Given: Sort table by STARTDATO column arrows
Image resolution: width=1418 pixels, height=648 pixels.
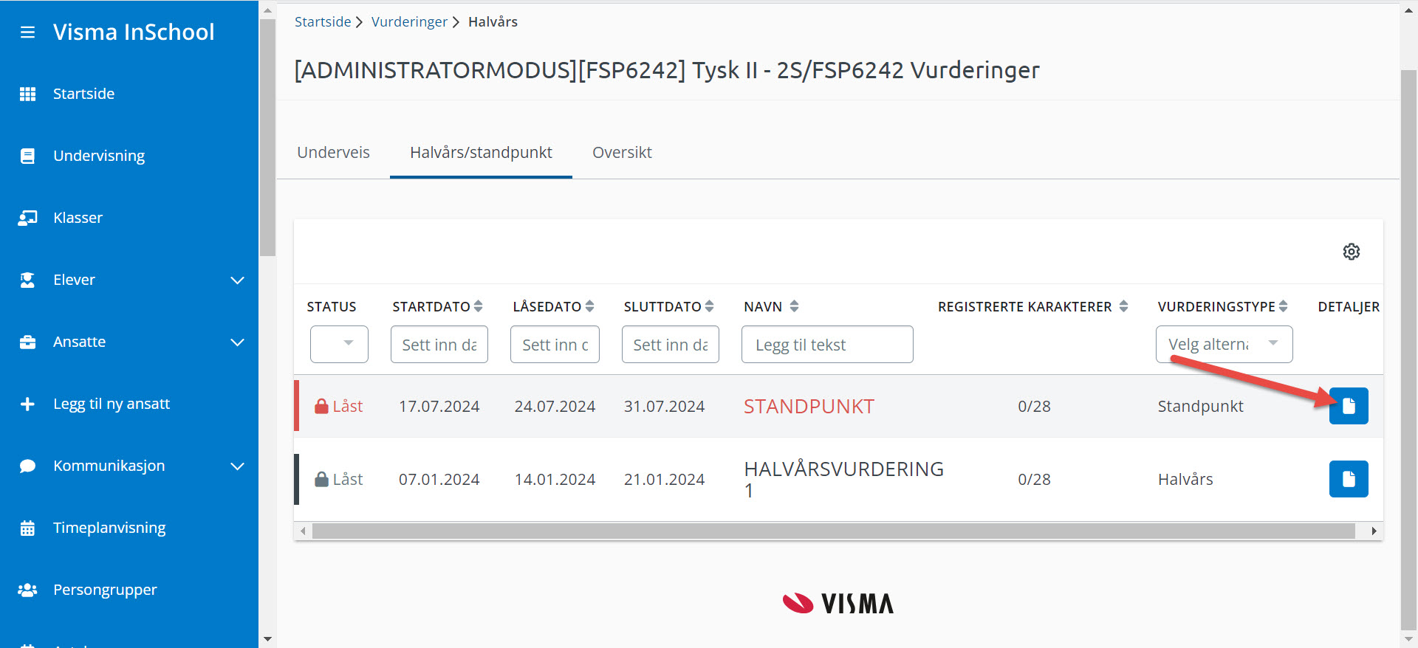Looking at the screenshot, I should pyautogui.click(x=478, y=306).
